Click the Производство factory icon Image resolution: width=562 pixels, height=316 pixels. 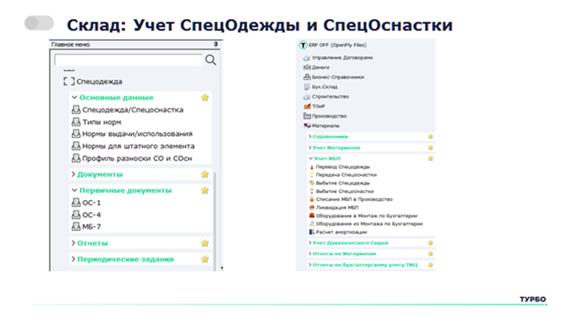(307, 116)
